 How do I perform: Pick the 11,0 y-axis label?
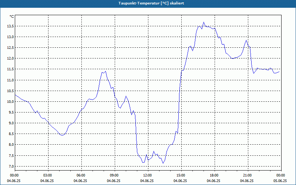(10, 80)
